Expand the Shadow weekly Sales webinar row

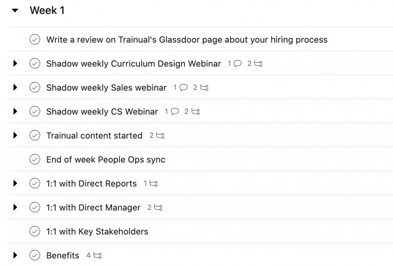coord(15,87)
